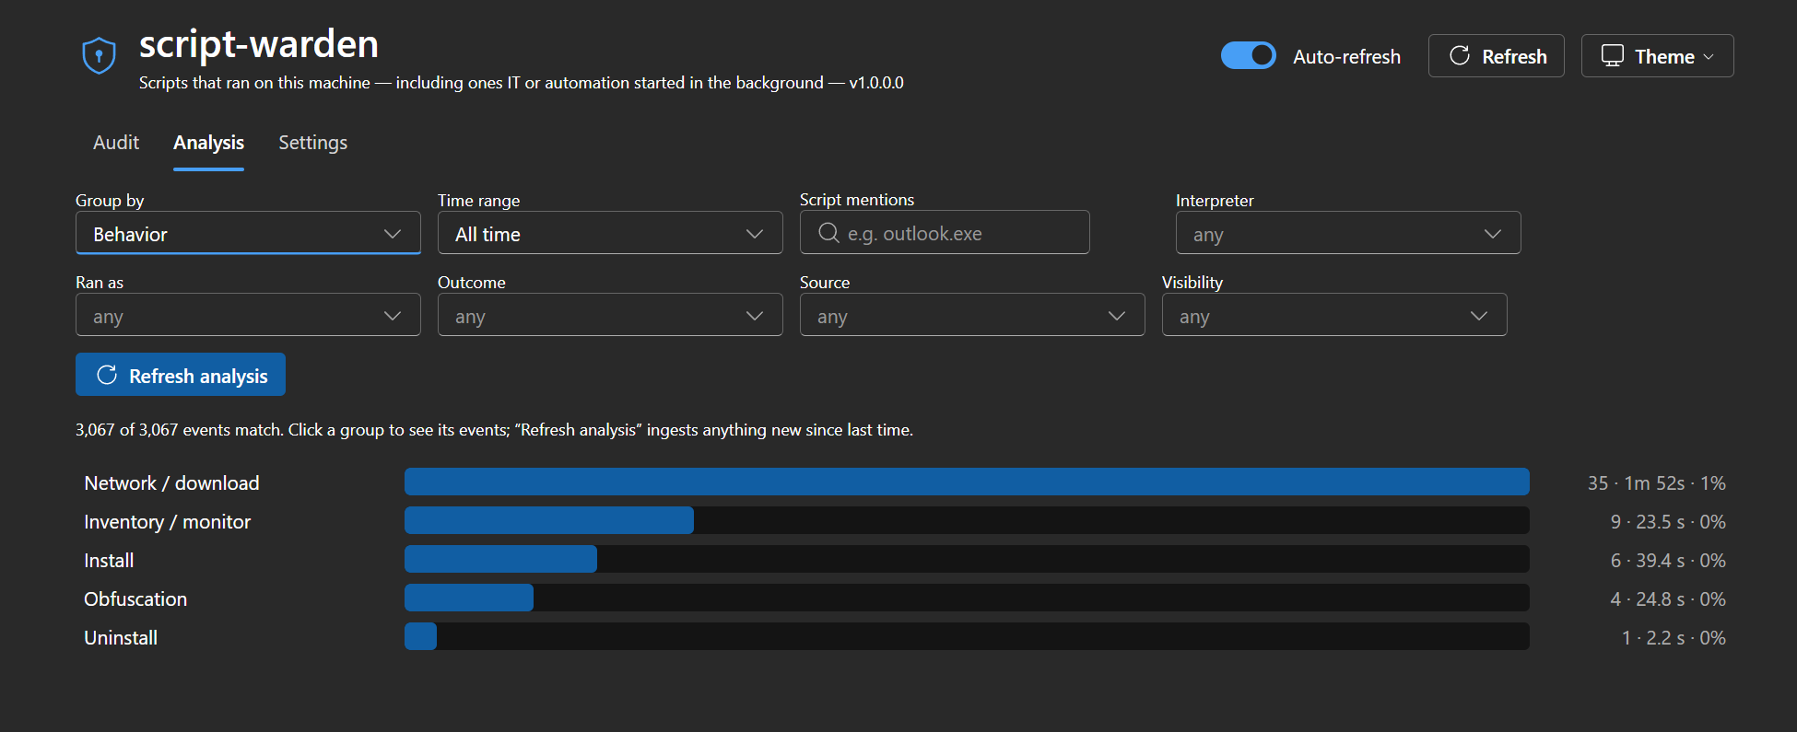This screenshot has height=732, width=1797.
Task: Click the reload icon on Refresh analysis
Action: coord(107,375)
